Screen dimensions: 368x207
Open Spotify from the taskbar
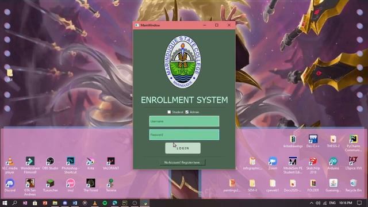tap(105, 203)
